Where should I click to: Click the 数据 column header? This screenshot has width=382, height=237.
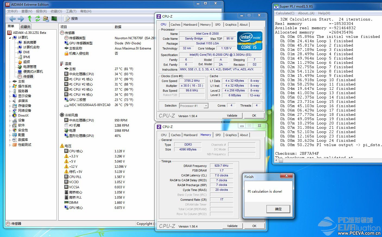tap(133, 27)
